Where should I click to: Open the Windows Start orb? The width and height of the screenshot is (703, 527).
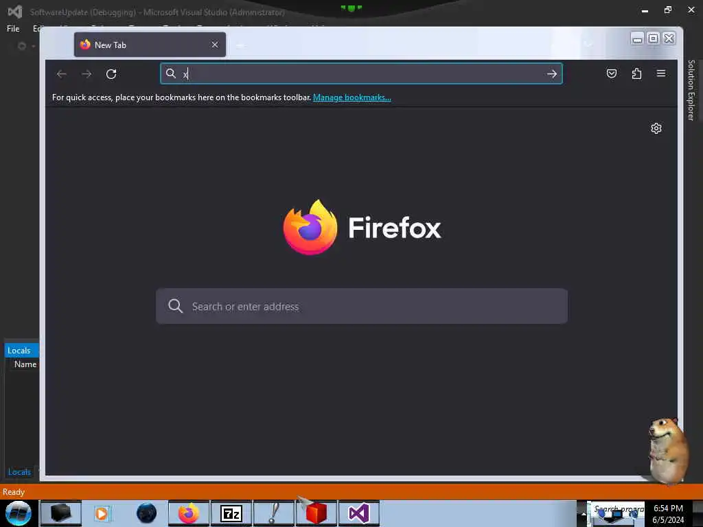click(x=18, y=513)
